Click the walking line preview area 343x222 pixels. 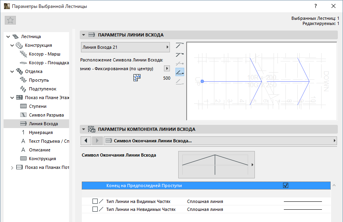(262, 81)
